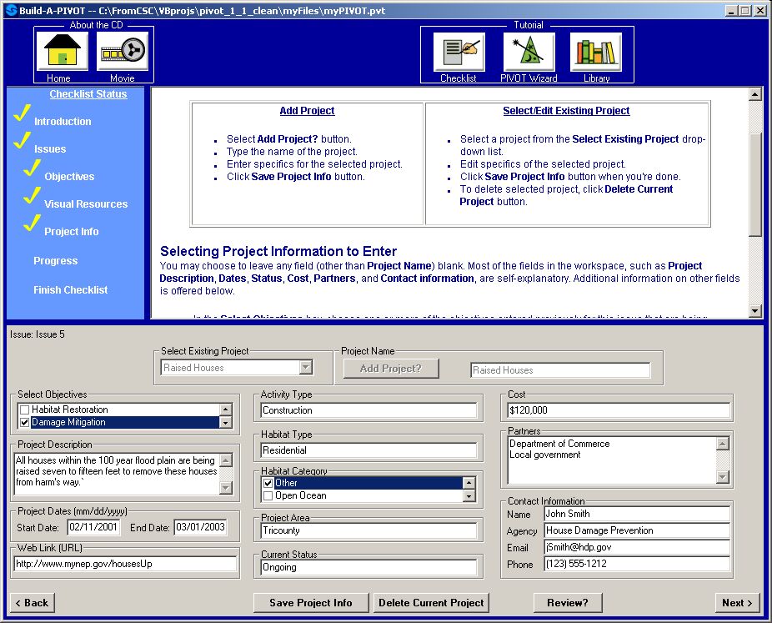Image resolution: width=772 pixels, height=623 pixels.
Task: Click scroll down arrow in help text pane
Action: click(754, 310)
